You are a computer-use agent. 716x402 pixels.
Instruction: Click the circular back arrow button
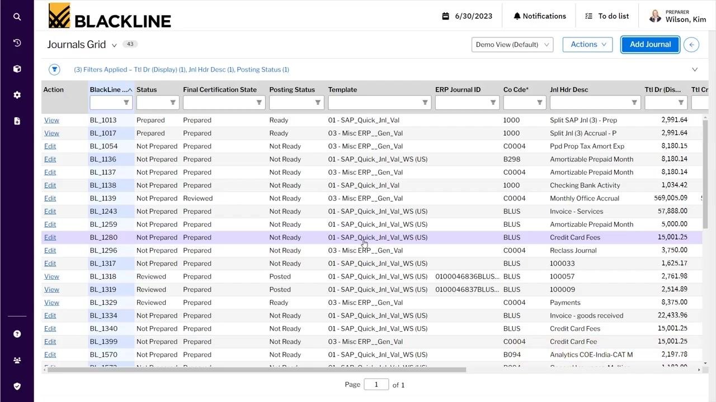tap(691, 45)
